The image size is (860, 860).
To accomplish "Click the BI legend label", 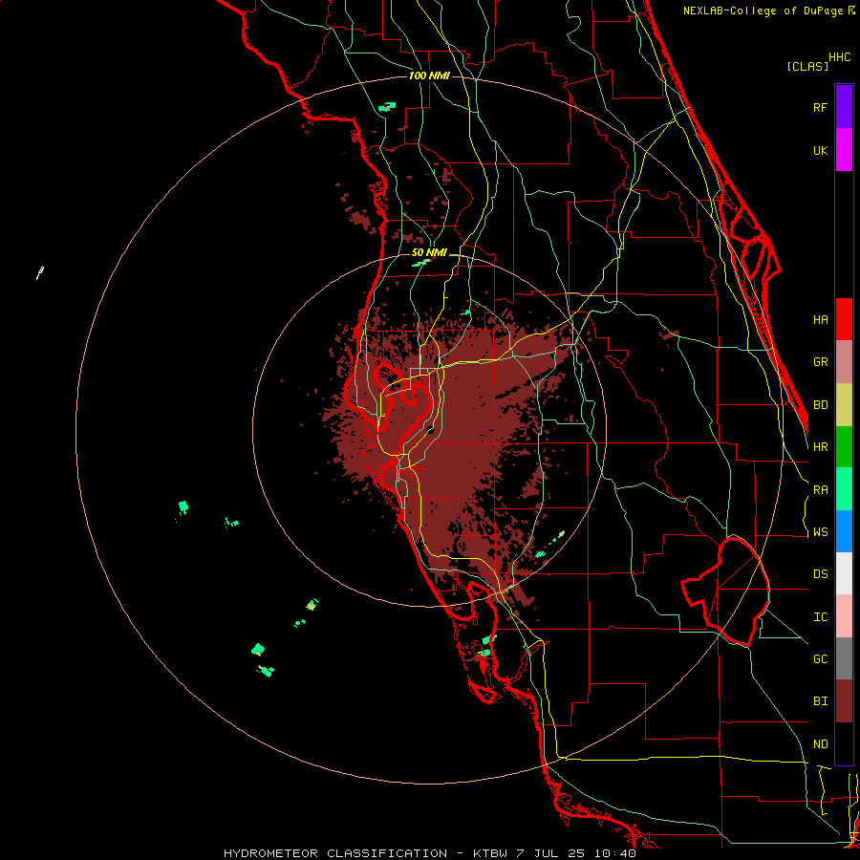I will (820, 701).
